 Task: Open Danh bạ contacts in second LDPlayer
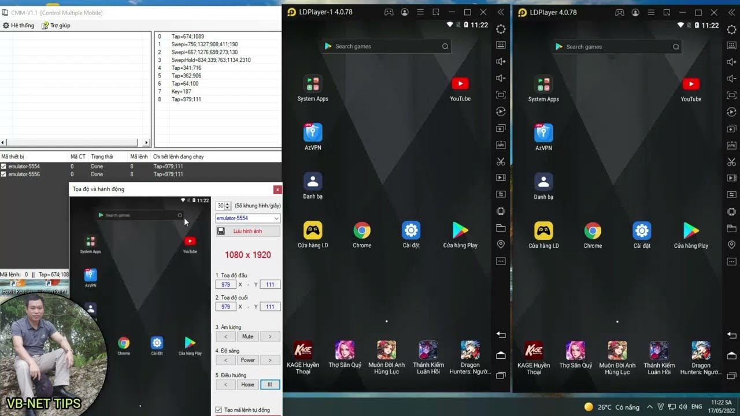pyautogui.click(x=543, y=187)
